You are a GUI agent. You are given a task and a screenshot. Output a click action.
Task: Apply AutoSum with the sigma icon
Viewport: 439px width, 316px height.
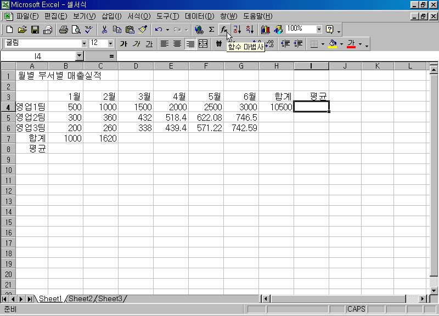212,30
